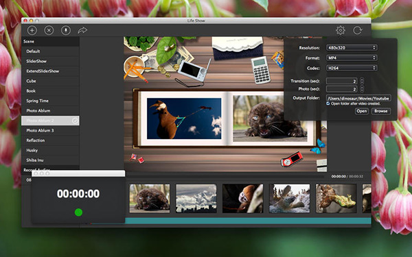Image resolution: width=412 pixels, height=257 pixels.
Task: Click the Open button
Action: point(362,111)
